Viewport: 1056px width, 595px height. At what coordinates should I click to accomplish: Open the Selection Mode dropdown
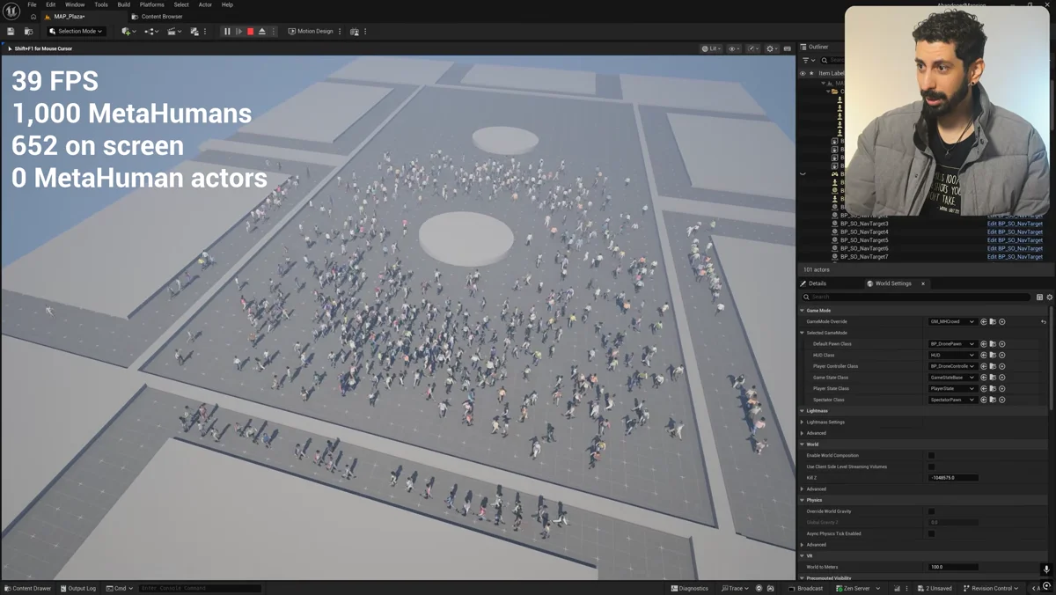pyautogui.click(x=76, y=32)
